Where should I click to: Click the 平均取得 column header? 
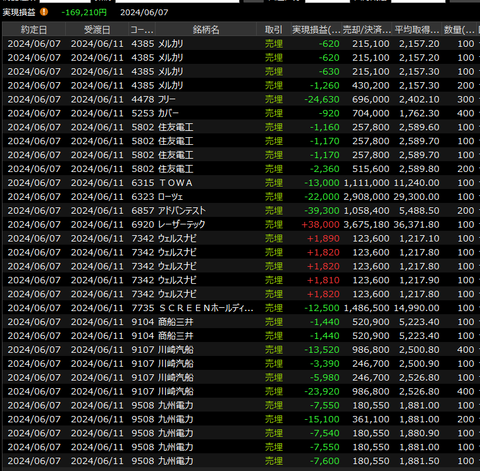pos(417,30)
